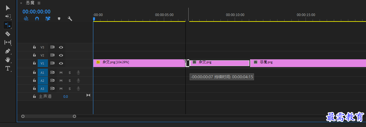Click the timeline horizontal zoom scrollbar
This screenshot has height=127, width=366.
click(x=49, y=116)
